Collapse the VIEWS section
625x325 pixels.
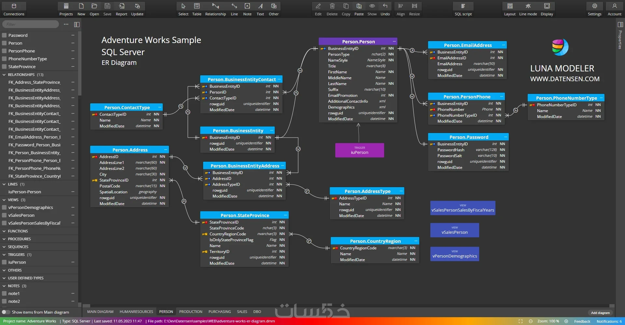click(4, 200)
